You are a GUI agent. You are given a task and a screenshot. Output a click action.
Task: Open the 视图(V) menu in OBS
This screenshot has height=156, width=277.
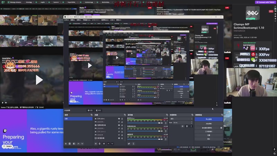pyautogui.click(x=79, y=20)
